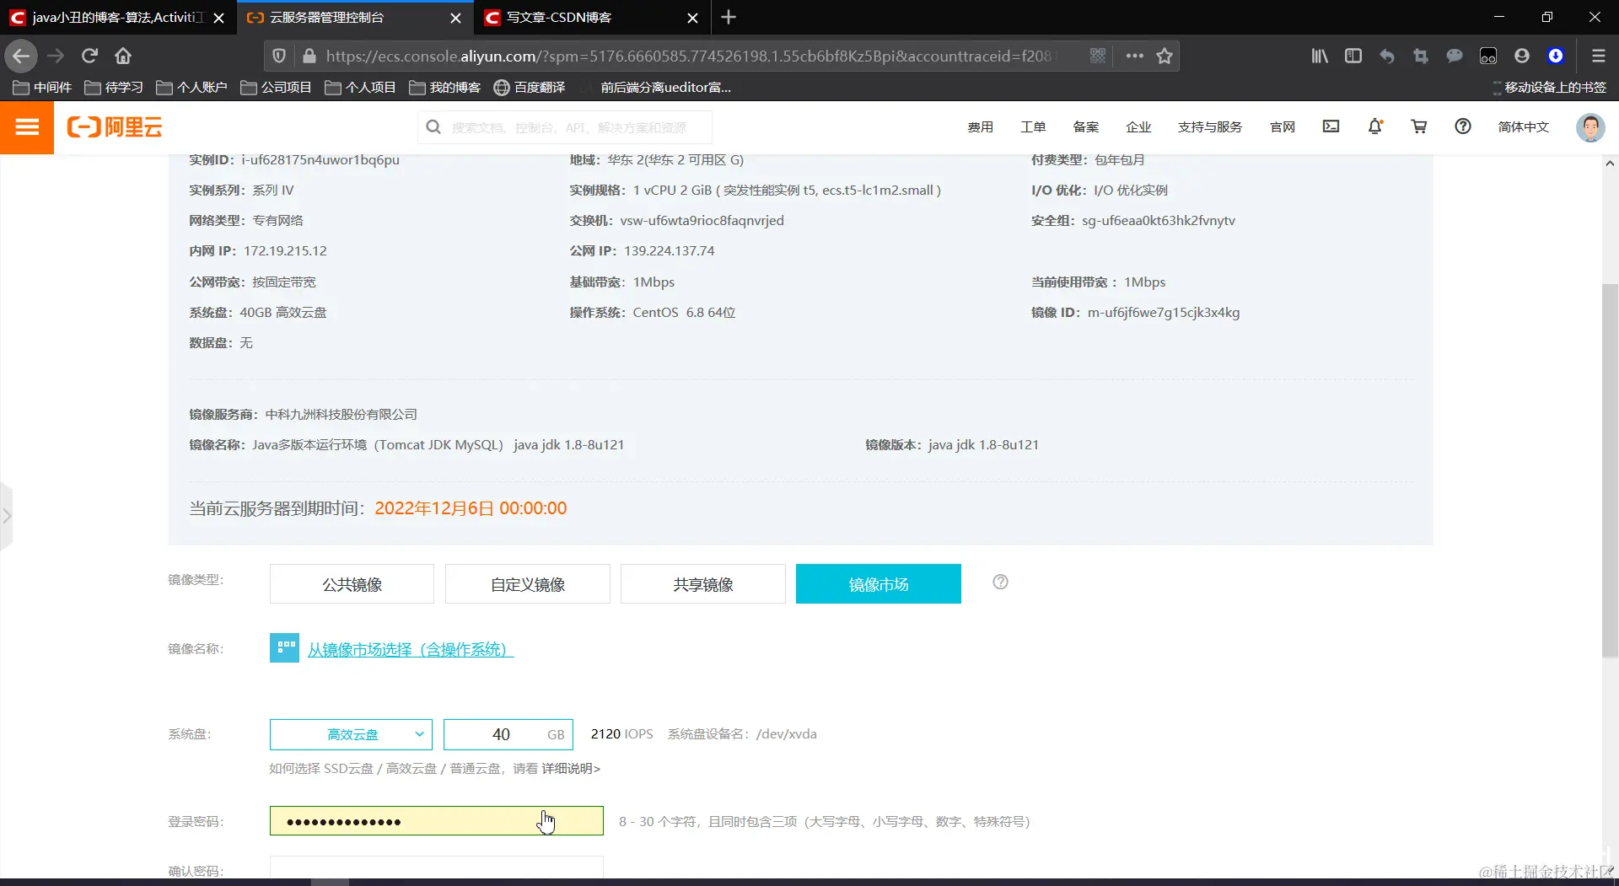Focus the system disk size field
The height and width of the screenshot is (886, 1619).
click(508, 734)
